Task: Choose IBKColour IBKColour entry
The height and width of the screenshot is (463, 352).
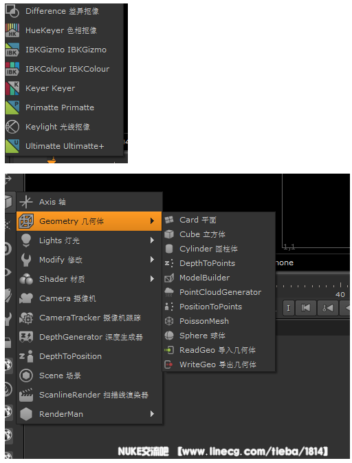Action: (x=64, y=69)
